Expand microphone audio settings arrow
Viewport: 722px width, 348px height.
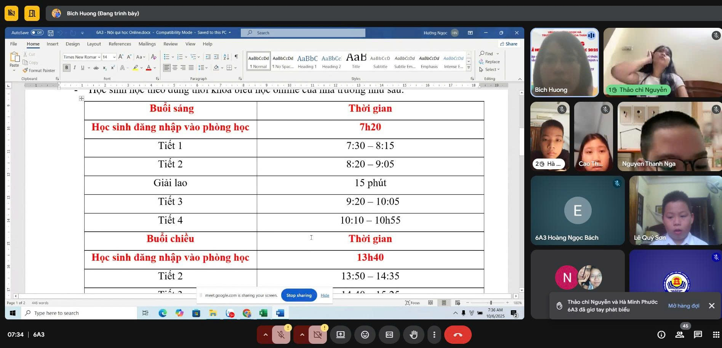pos(266,335)
